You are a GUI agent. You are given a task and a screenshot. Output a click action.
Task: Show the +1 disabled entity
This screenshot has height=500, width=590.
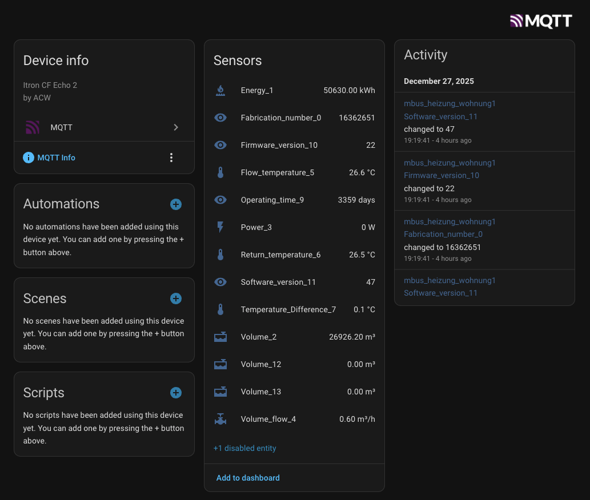point(244,448)
